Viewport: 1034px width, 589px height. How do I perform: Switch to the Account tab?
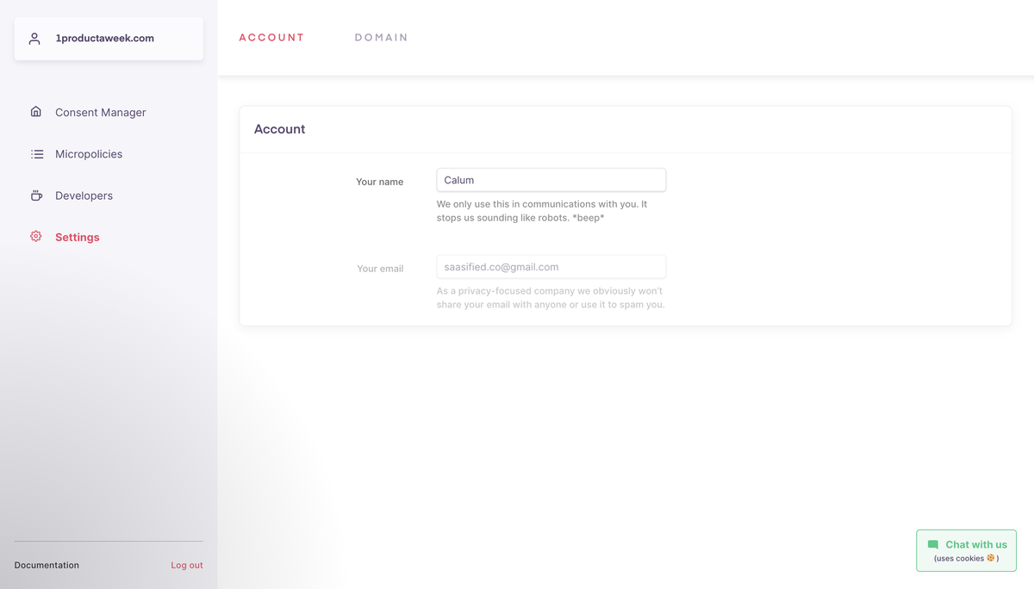click(271, 38)
